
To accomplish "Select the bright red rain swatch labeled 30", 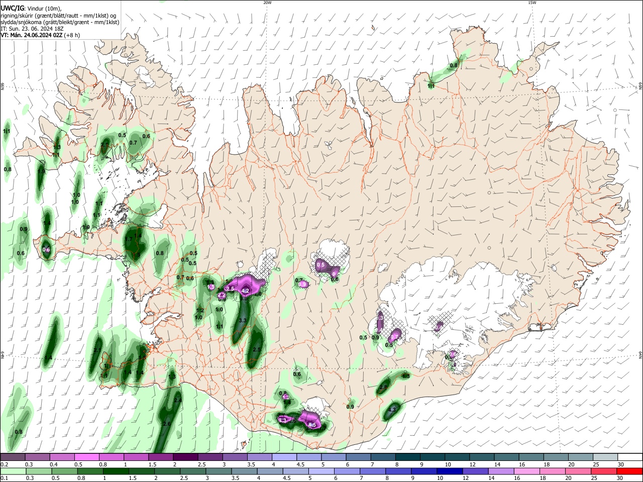I will (x=629, y=471).
